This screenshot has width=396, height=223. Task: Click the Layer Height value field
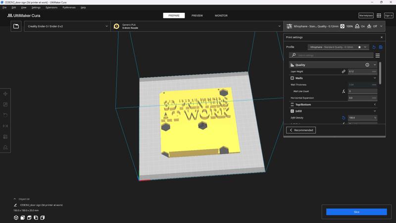click(x=362, y=71)
